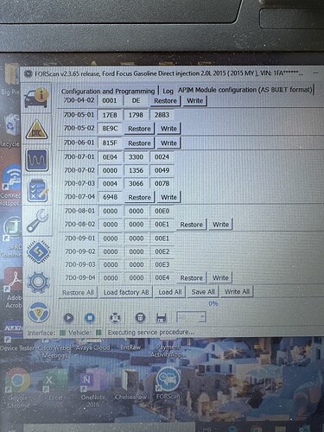Open the FORScan desktop shortcut
This screenshot has width=324, height=432.
pos(168,384)
